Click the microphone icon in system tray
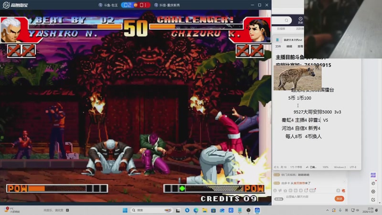This screenshot has height=215, width=382. (x=340, y=210)
